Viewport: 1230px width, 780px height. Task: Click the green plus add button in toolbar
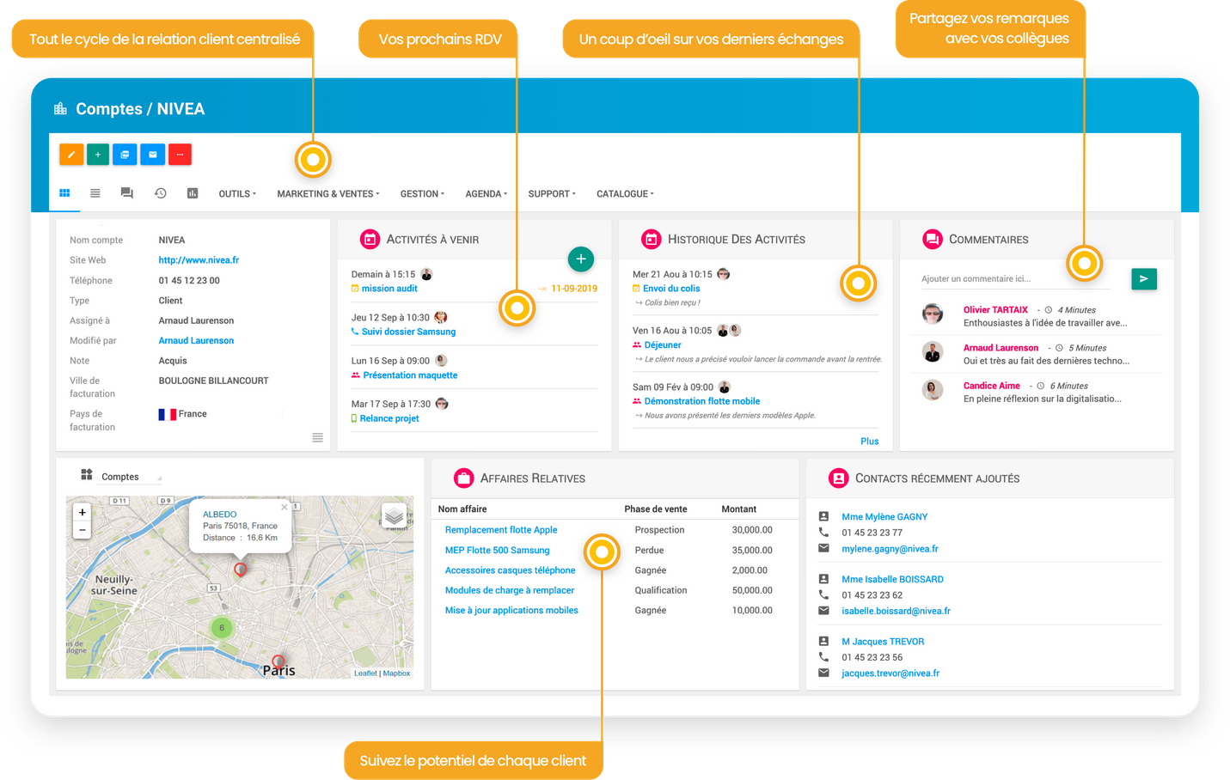98,155
